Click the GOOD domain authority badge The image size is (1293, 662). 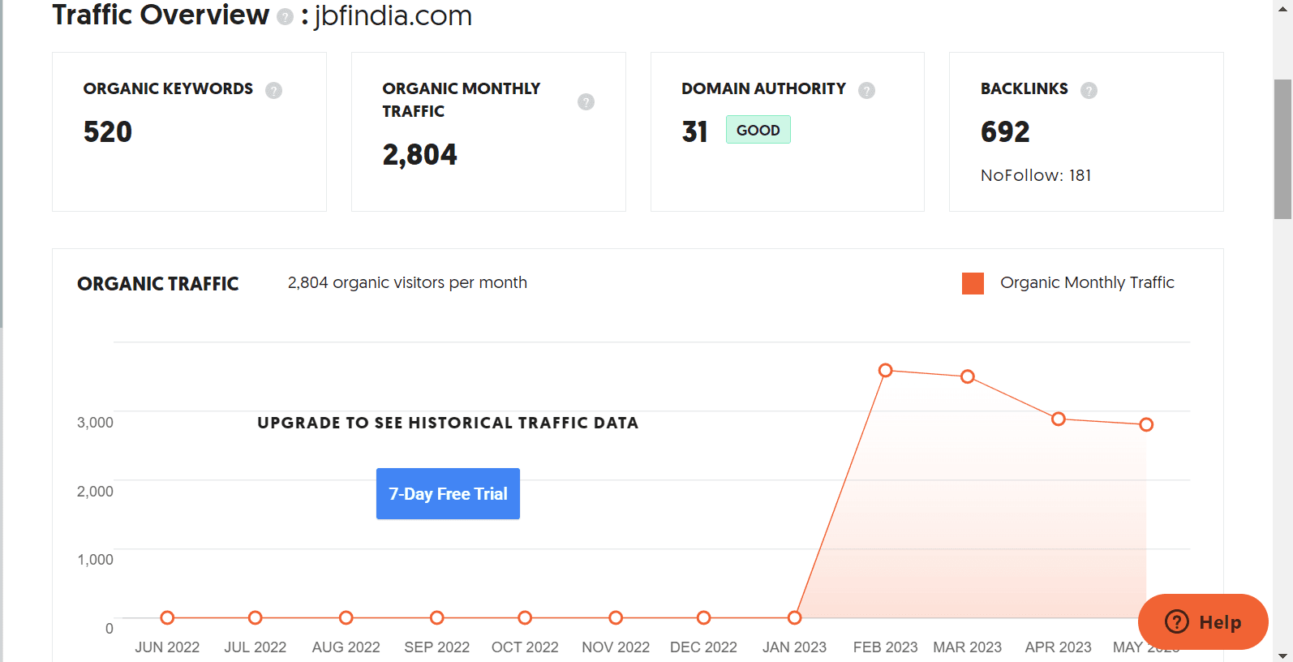pos(758,130)
